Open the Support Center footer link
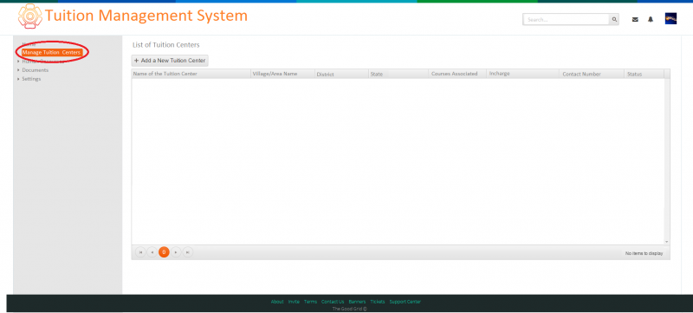Screen dimensions: 693x313 pos(405,302)
